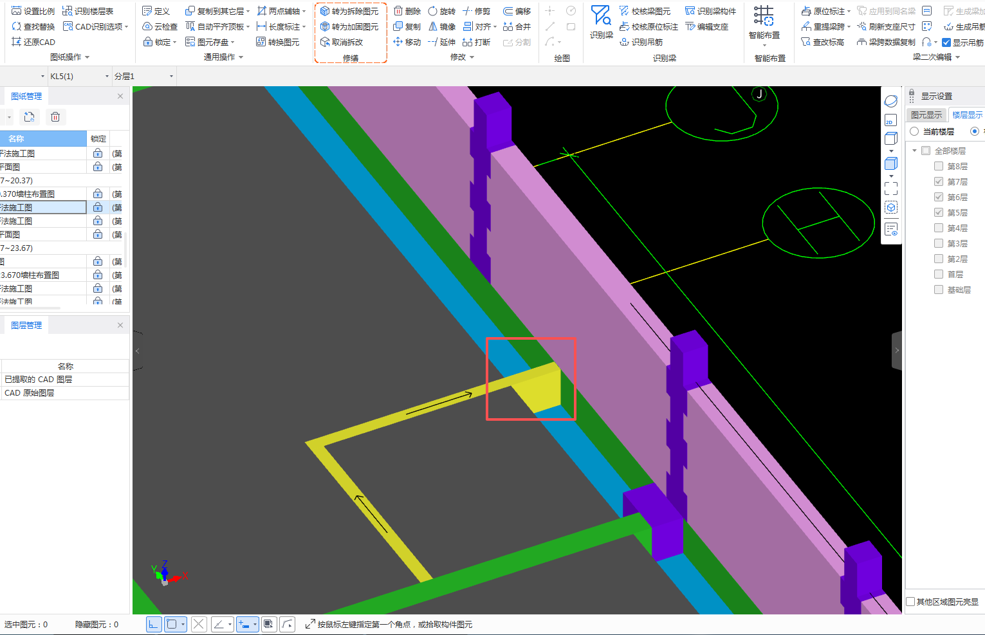Select the 旋转 rotate tool
Viewport: 985px width, 635px height.
[x=442, y=11]
